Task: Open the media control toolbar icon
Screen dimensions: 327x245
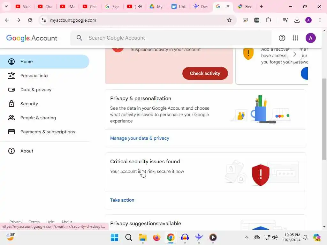Action: tap(285, 20)
